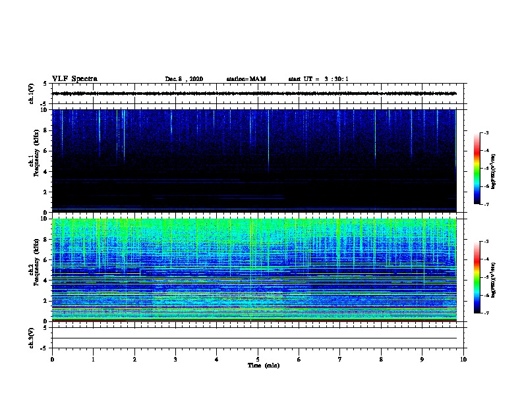
Task: Click the "10" frequency tick of ch.2 spectrogram
Action: point(44,219)
